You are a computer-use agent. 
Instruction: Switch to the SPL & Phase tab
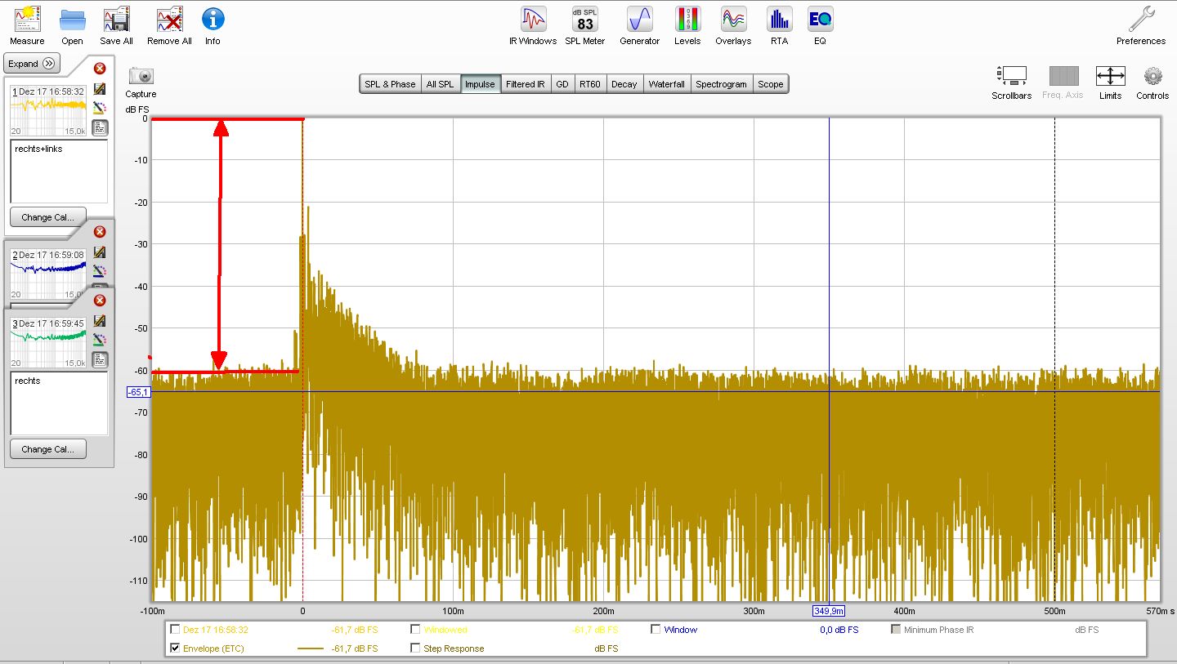[390, 84]
